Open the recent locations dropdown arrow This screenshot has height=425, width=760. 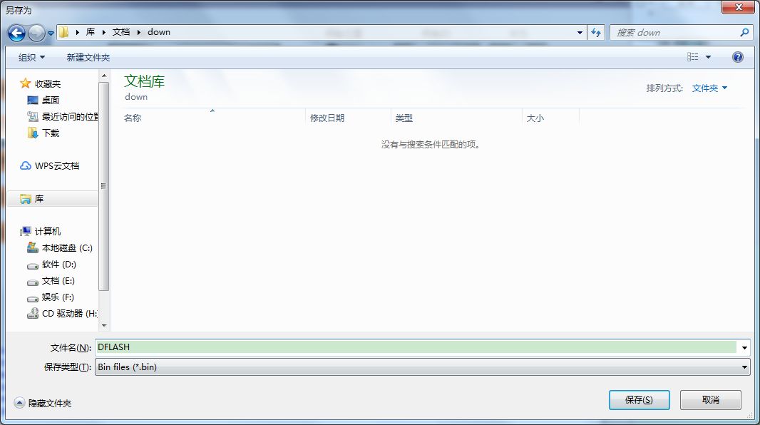point(51,34)
